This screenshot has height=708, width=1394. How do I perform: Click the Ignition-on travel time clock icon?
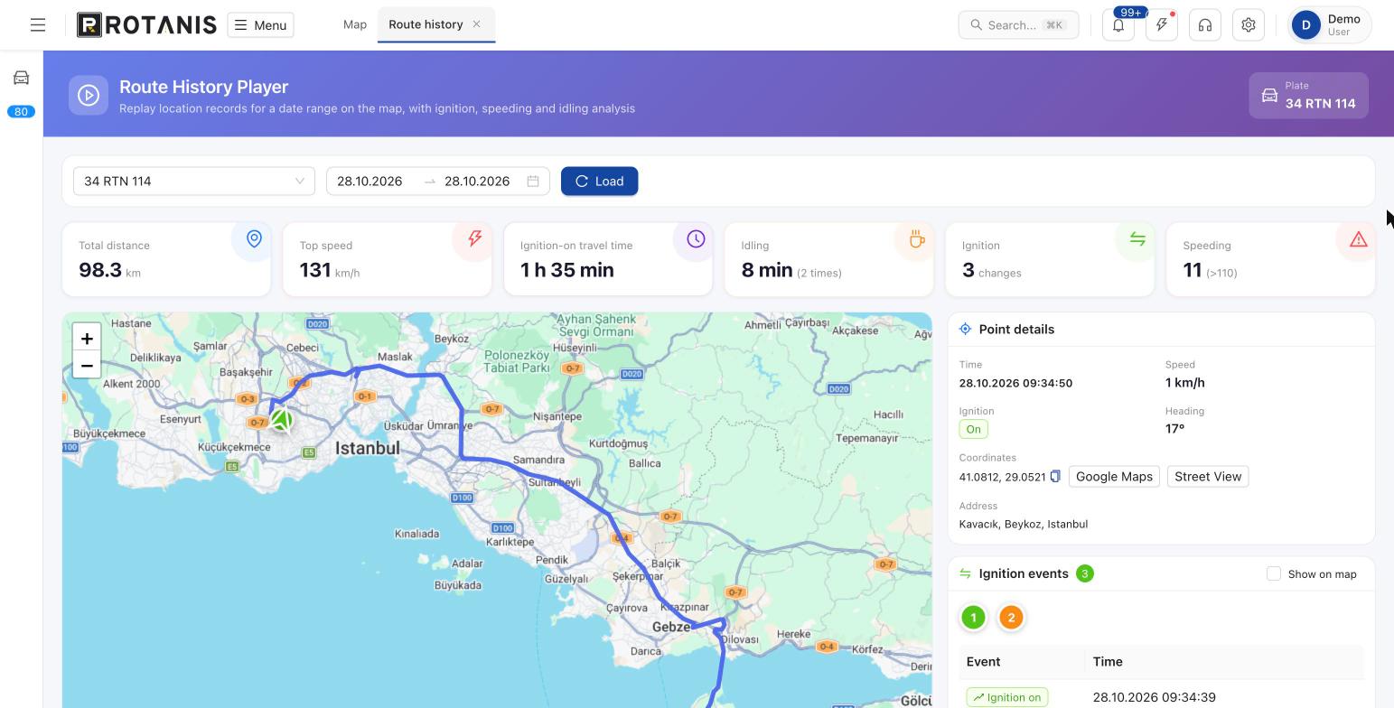[696, 239]
